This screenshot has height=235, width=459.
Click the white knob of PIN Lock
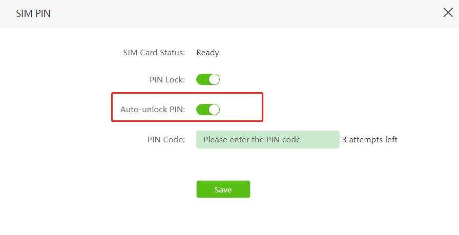(x=214, y=80)
